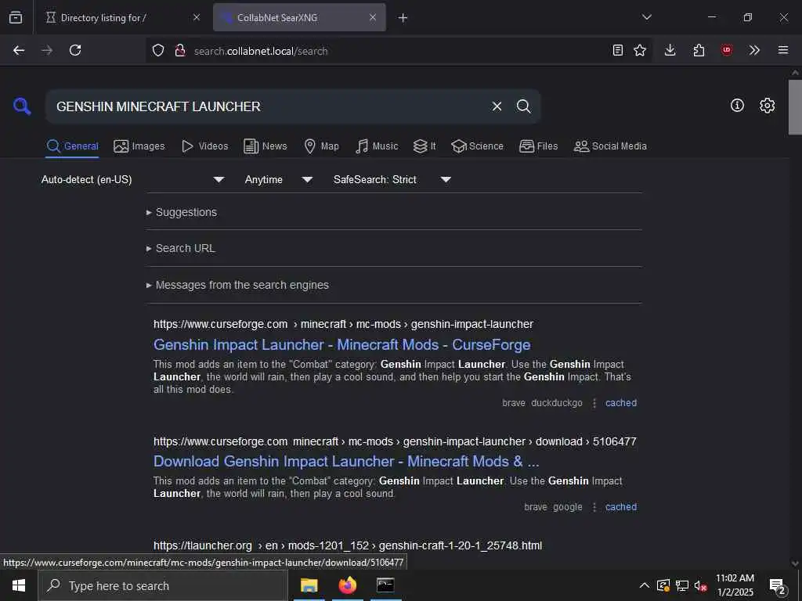The width and height of the screenshot is (802, 601).
Task: Open cached link of first result
Action: (x=621, y=403)
